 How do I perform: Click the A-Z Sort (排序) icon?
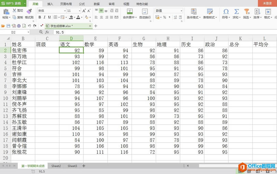257,12
